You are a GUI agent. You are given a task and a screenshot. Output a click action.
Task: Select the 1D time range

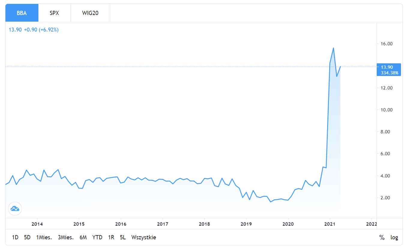[x=15, y=237]
